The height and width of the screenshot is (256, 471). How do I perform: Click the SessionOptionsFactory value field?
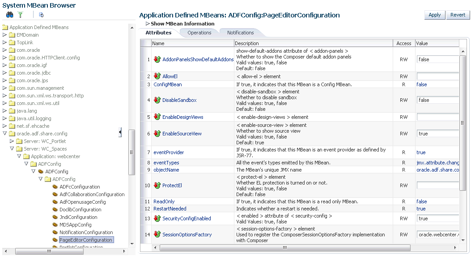pyautogui.click(x=437, y=235)
